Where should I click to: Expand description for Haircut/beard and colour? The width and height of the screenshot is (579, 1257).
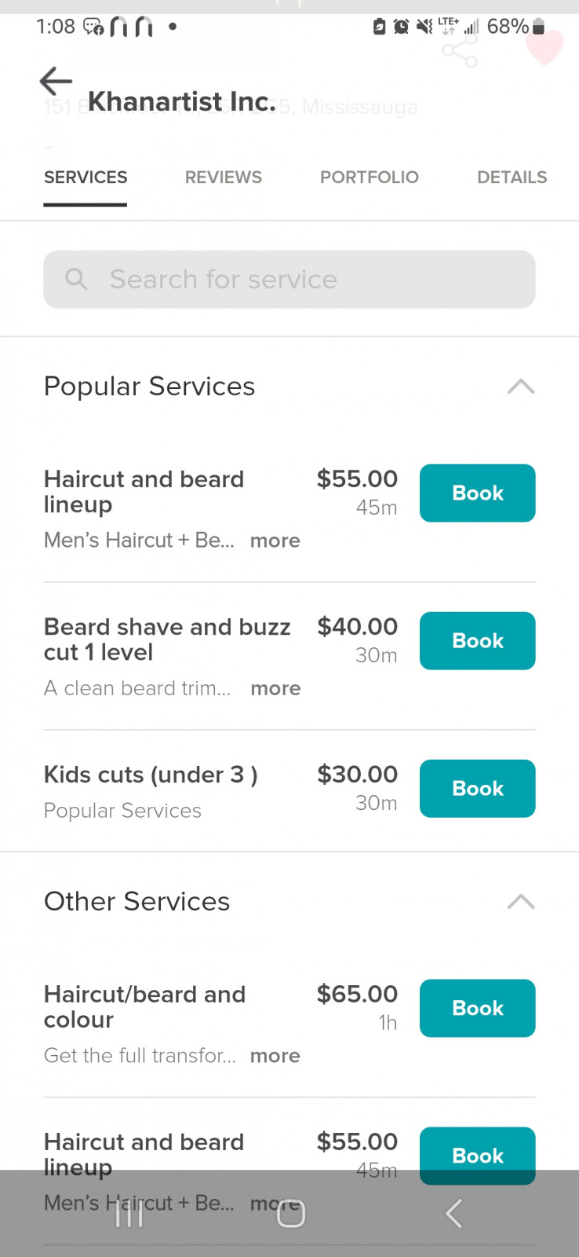point(275,1055)
